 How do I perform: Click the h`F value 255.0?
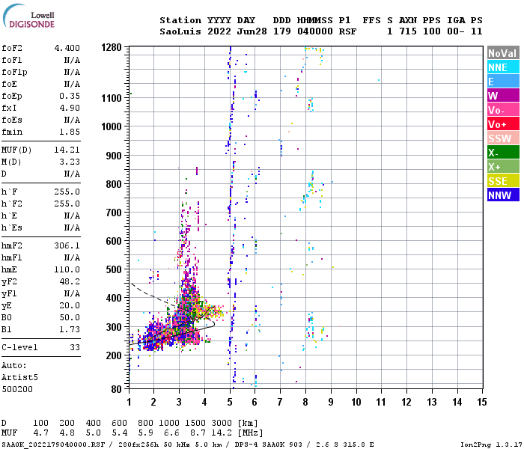click(x=67, y=192)
